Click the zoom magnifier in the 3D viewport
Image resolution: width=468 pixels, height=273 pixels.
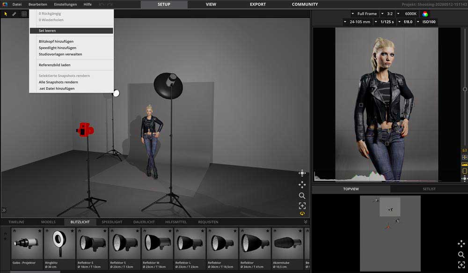(x=302, y=196)
